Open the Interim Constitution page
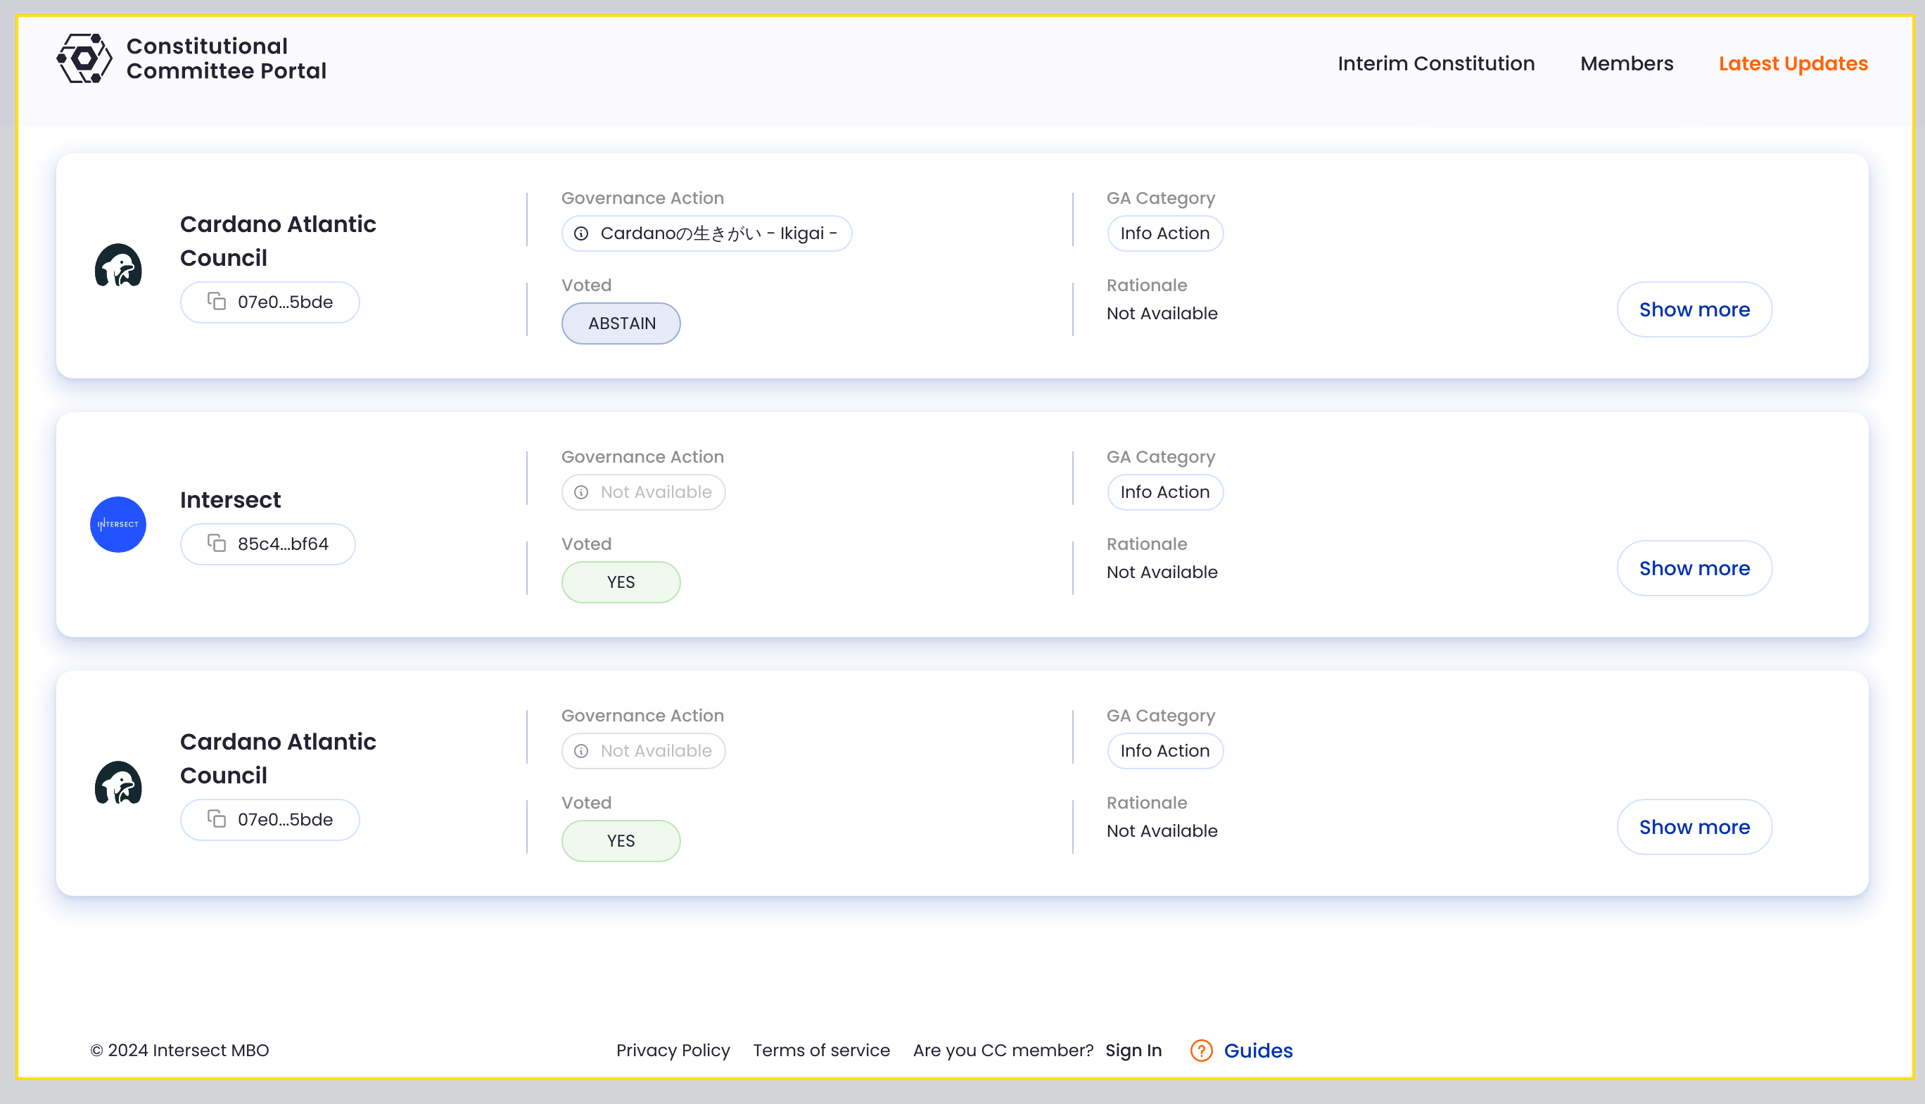The image size is (1925, 1104). point(1436,64)
